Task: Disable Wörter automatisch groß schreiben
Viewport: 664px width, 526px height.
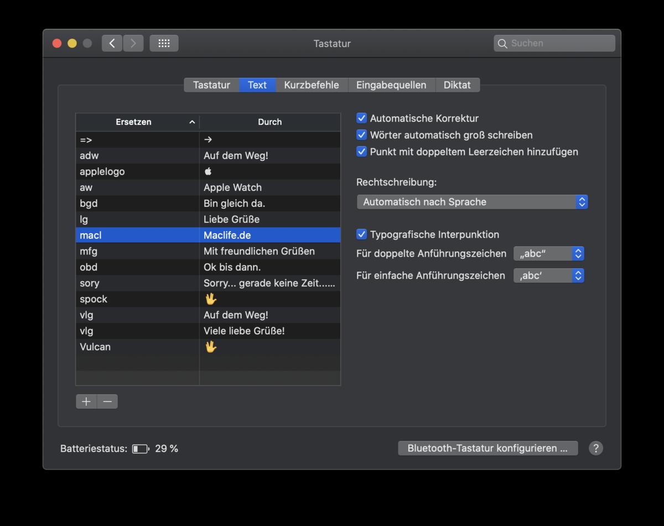Action: coord(361,134)
